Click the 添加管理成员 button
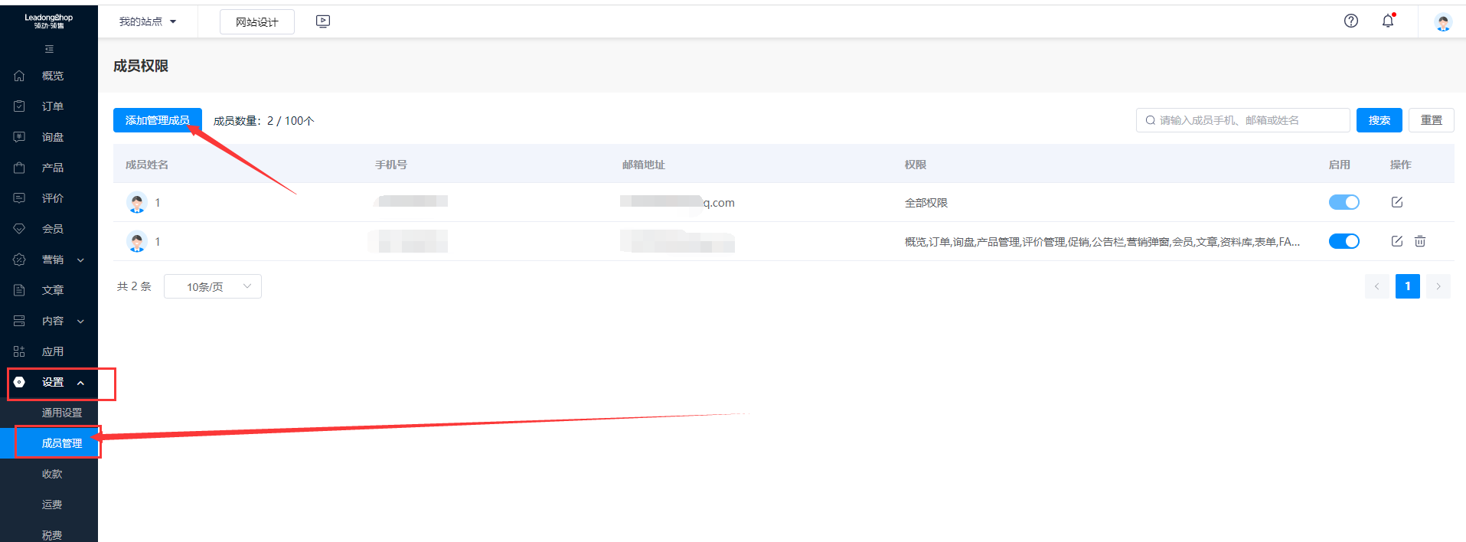The height and width of the screenshot is (542, 1466). pos(157,120)
